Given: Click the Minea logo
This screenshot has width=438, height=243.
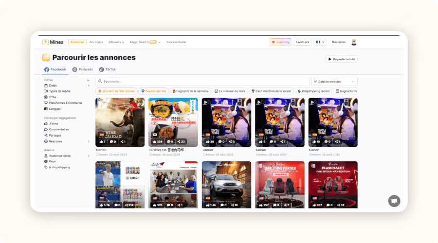Looking at the screenshot, I should coord(53,42).
